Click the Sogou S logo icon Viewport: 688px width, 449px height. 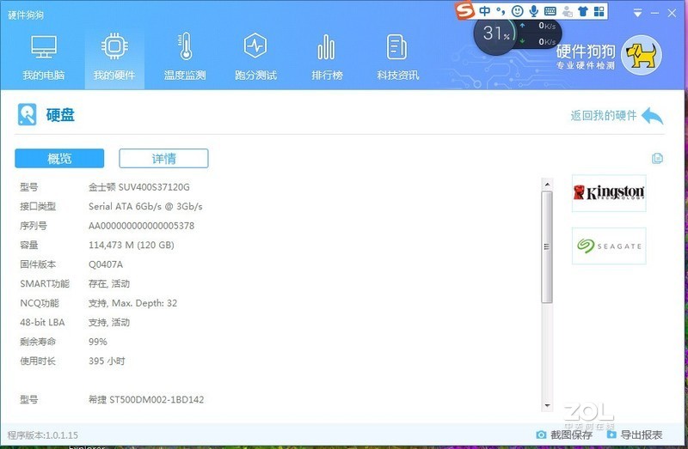(x=464, y=10)
